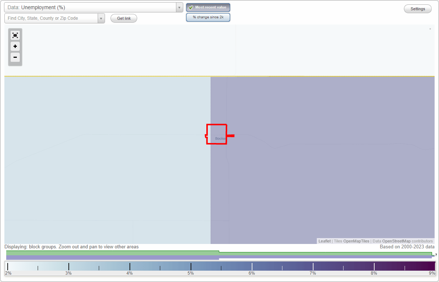Viewport: 439px width, 282px height.
Task: Open the Data dropdown arrow
Action: [179, 7]
